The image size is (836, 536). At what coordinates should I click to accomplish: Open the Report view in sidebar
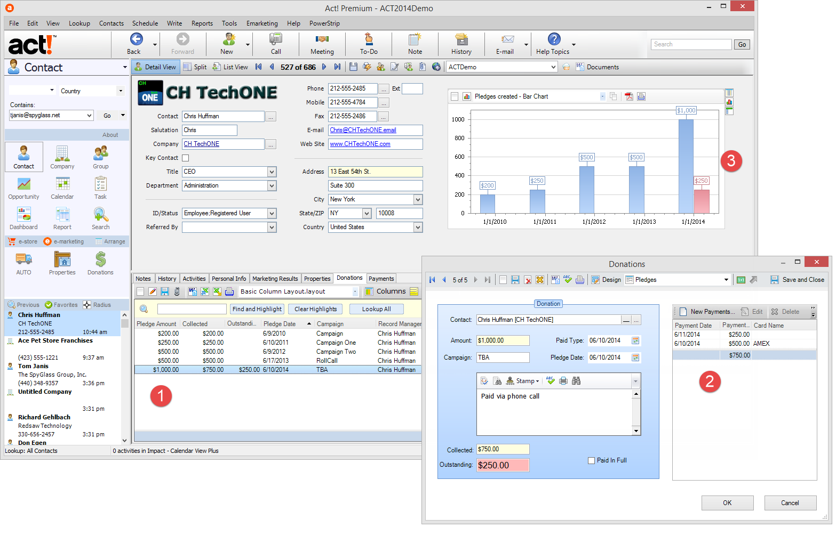pyautogui.click(x=62, y=218)
